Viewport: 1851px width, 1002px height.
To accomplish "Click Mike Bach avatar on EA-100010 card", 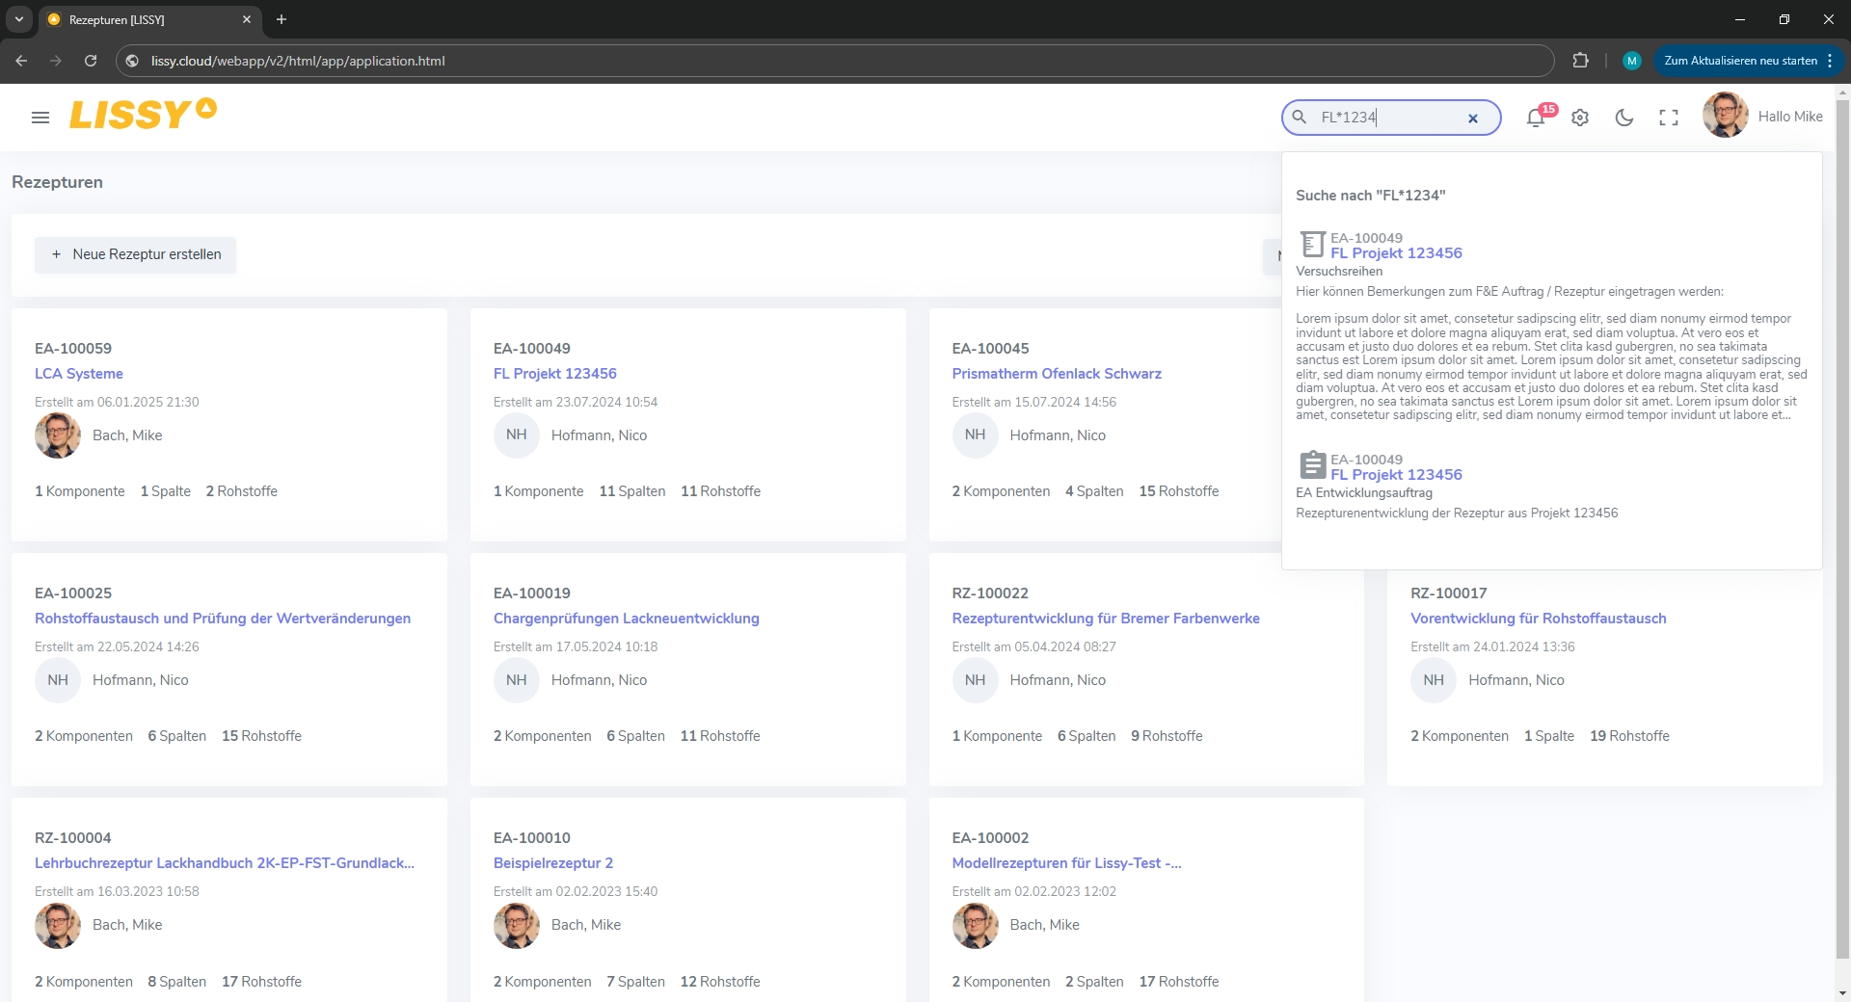I will (x=517, y=925).
